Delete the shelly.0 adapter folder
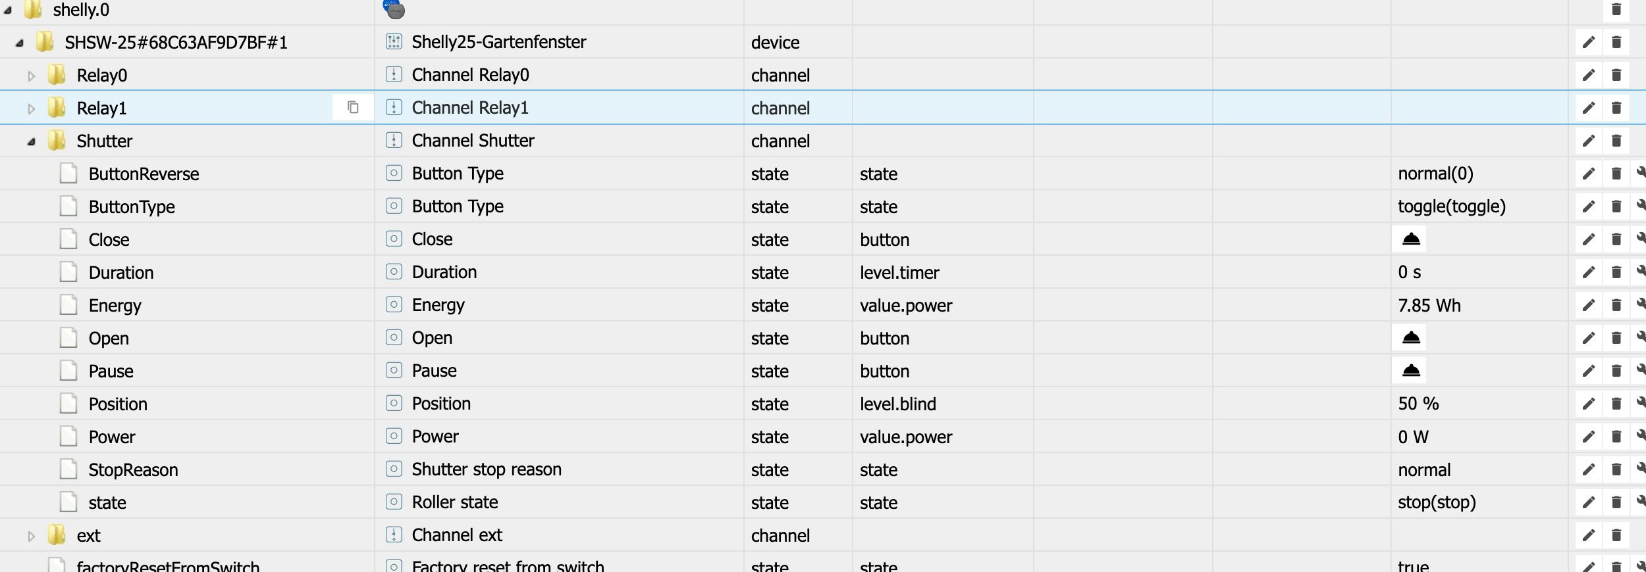This screenshot has width=1646, height=572. coord(1616,9)
